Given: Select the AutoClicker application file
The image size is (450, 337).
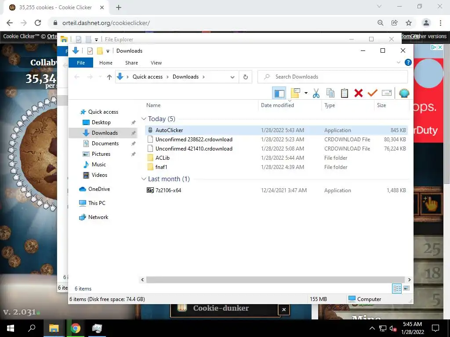Looking at the screenshot, I should click(x=276, y=130).
